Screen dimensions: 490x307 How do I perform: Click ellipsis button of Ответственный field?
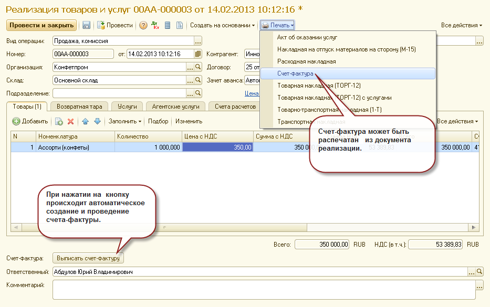tap(472, 272)
